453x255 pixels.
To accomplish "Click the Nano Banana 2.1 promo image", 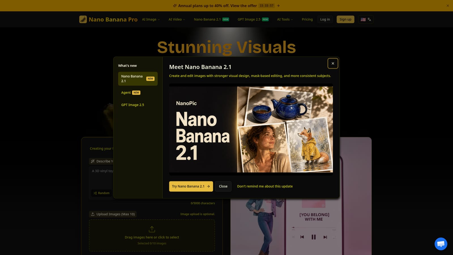I will [251, 129].
